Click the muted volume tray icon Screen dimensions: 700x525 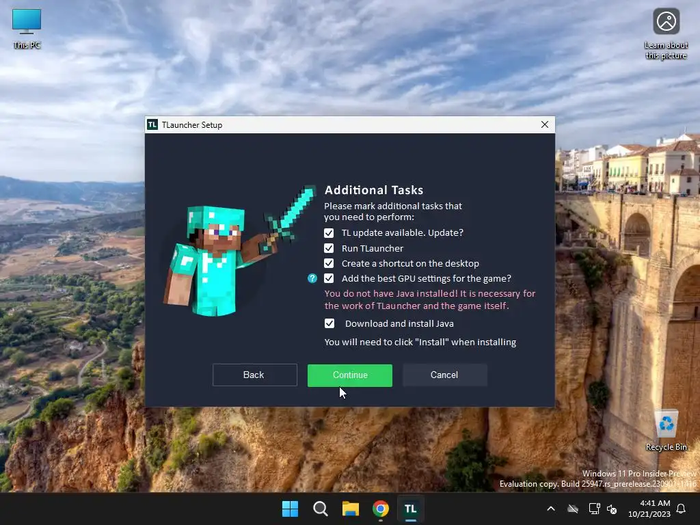[612, 509]
